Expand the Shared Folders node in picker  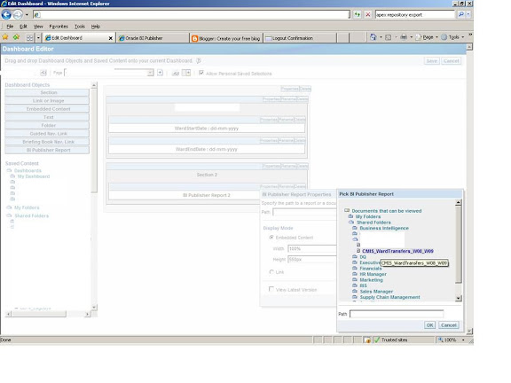click(351, 223)
